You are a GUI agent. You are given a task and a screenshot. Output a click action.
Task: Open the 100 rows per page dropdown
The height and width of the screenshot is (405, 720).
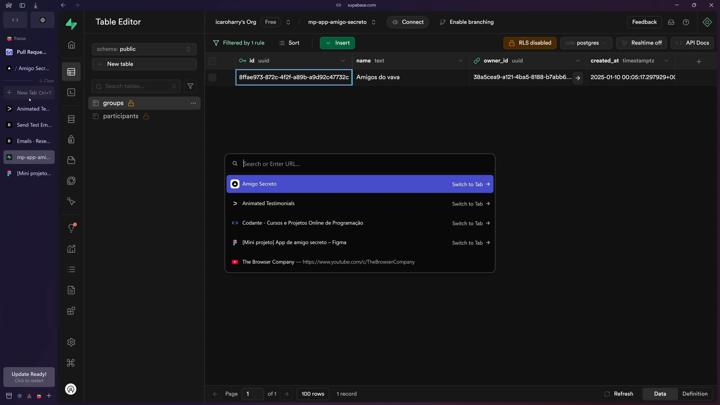pyautogui.click(x=313, y=394)
